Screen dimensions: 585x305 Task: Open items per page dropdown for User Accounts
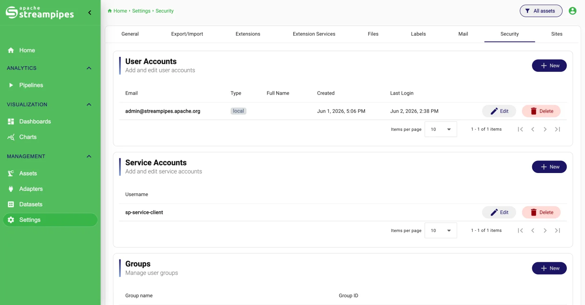click(441, 129)
